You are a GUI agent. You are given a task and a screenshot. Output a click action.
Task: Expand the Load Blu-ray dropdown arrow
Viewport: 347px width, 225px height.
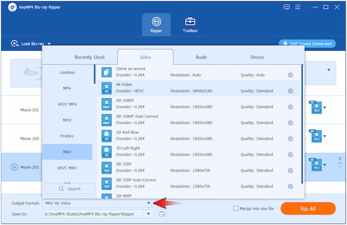(49, 44)
